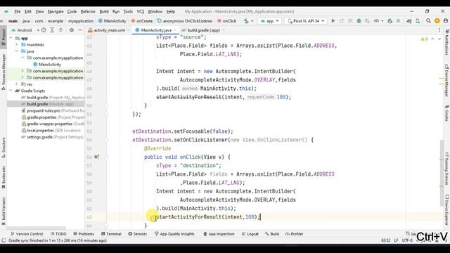Collapse the java folder

[17, 51]
